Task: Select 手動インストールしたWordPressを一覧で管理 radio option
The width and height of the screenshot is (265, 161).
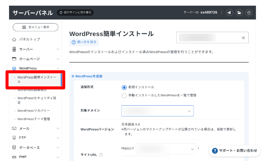Action: pyautogui.click(x=124, y=96)
